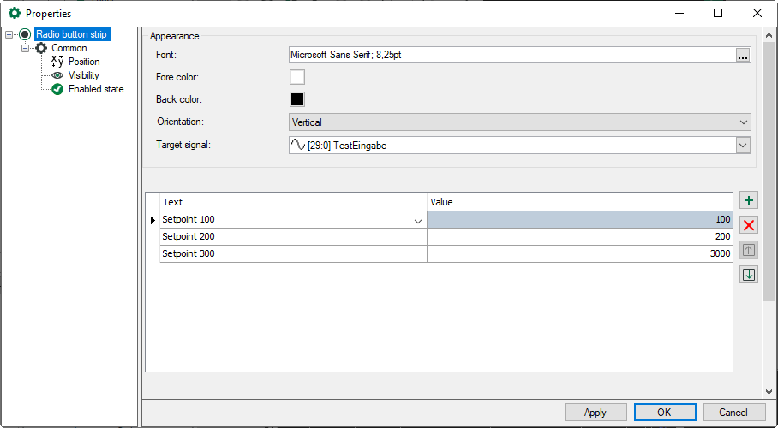The image size is (778, 428).
Task: Collapse the Common tree node
Action: click(26, 48)
